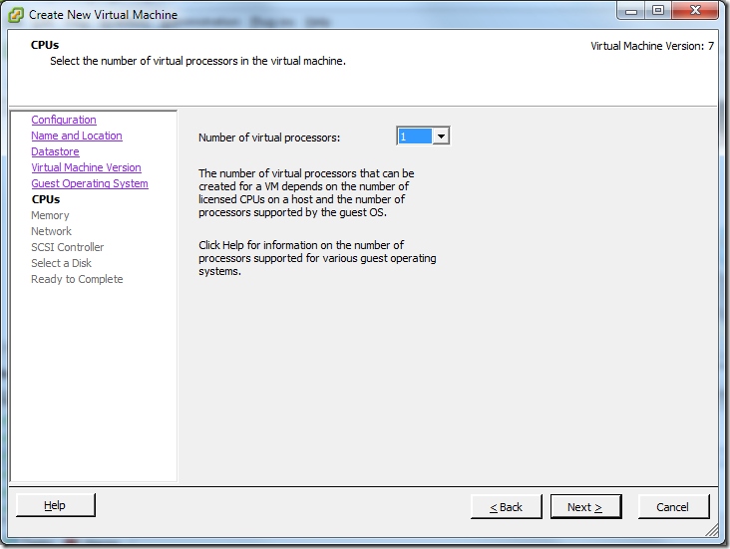The width and height of the screenshot is (730, 549).
Task: Select the CPUs step in sidebar
Action: (x=46, y=199)
